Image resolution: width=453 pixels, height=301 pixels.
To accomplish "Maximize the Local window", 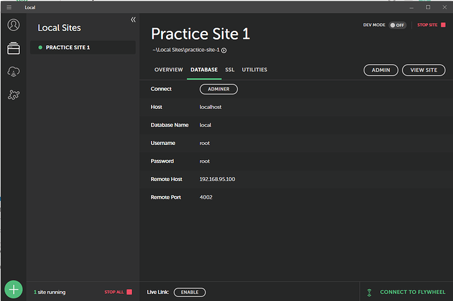I will coord(428,7).
